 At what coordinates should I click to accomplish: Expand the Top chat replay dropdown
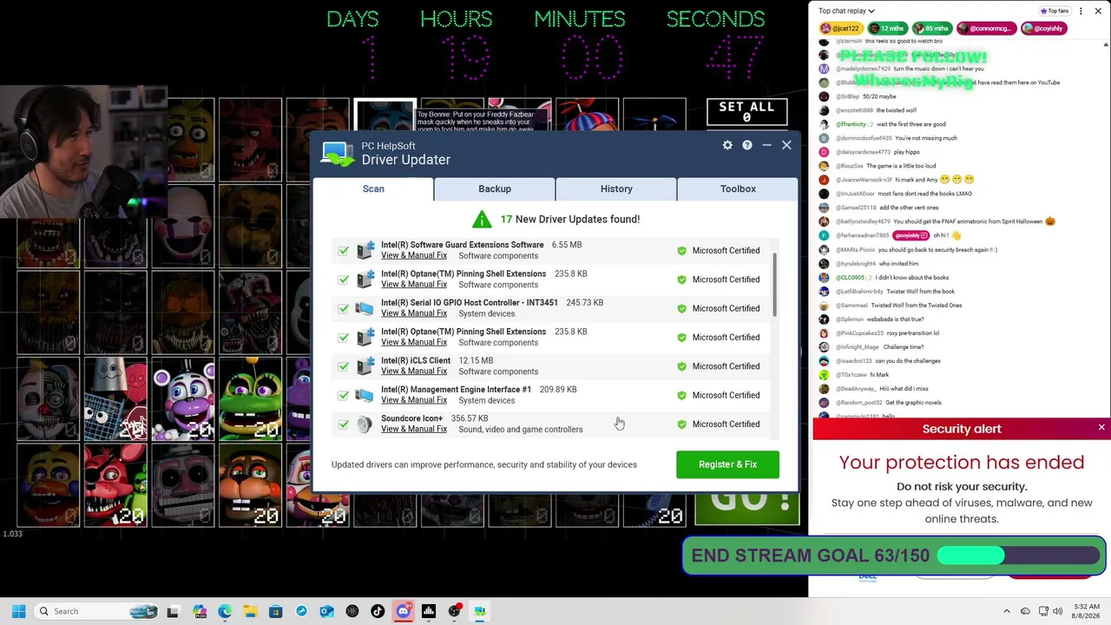(846, 10)
